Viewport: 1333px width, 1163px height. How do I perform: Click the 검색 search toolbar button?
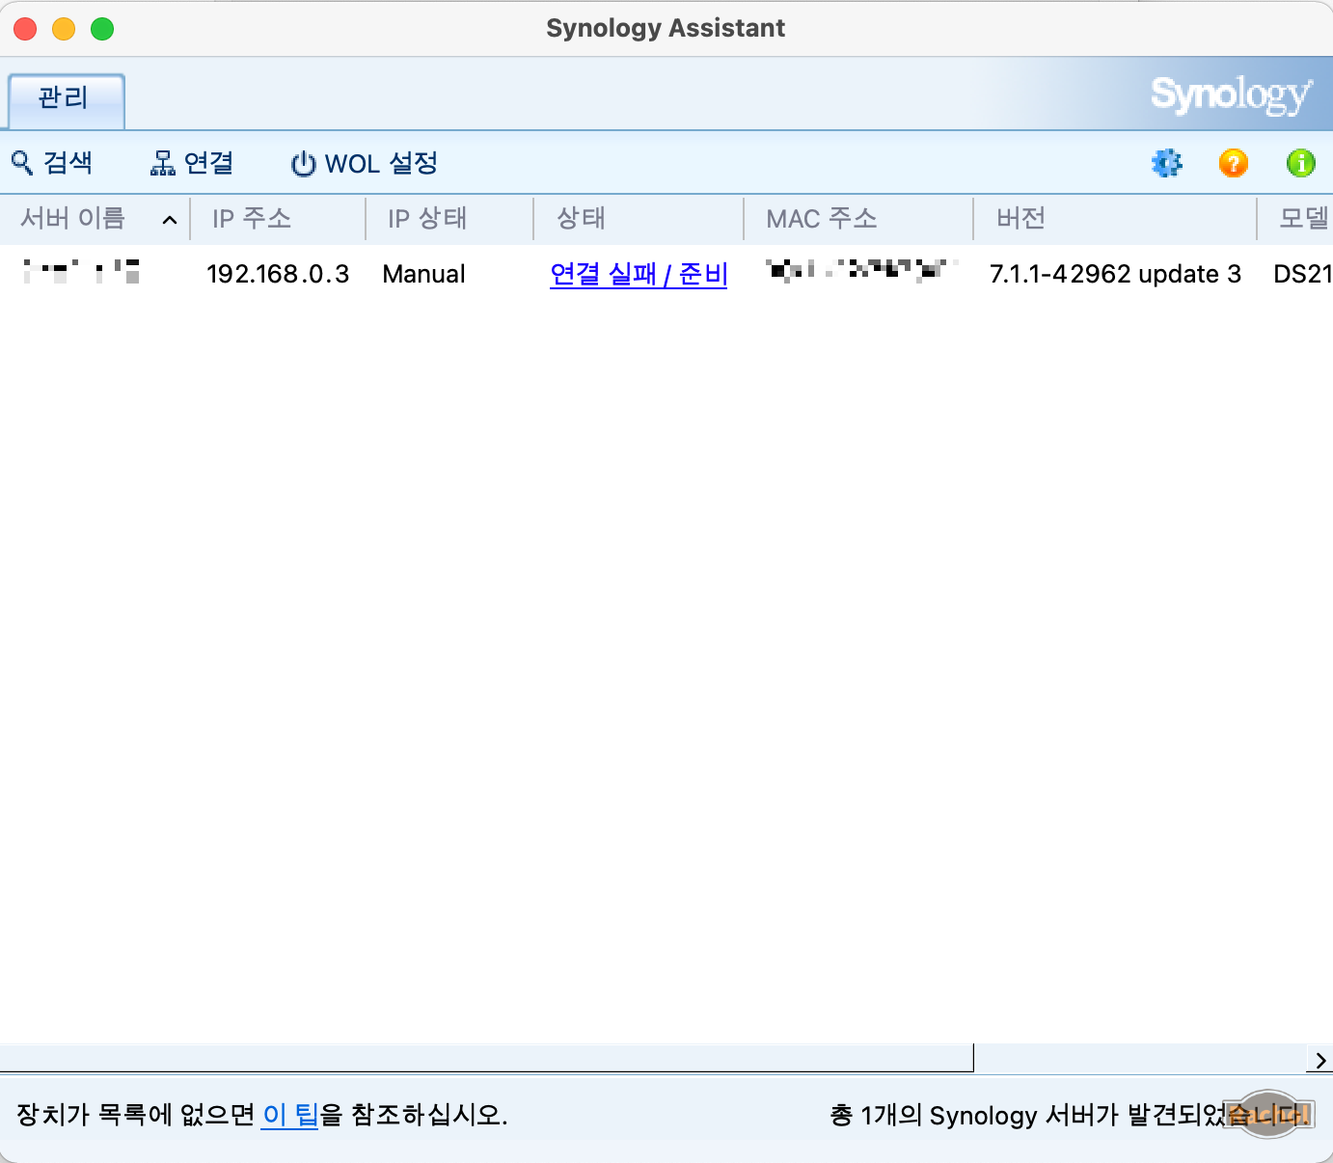(x=52, y=163)
